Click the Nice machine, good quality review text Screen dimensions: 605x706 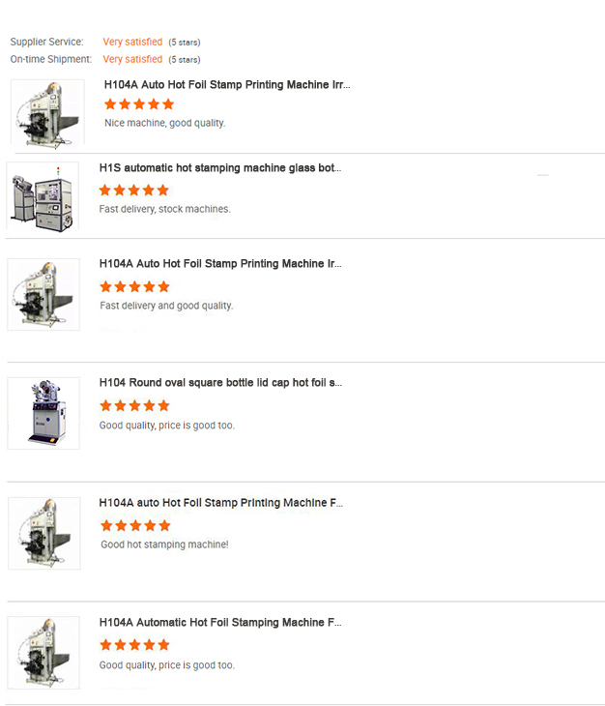point(164,123)
